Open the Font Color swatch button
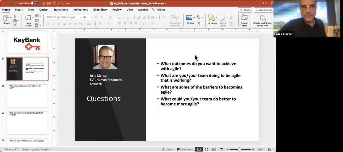Image resolution: width=343 pixels, height=152 pixels. coord(108,24)
